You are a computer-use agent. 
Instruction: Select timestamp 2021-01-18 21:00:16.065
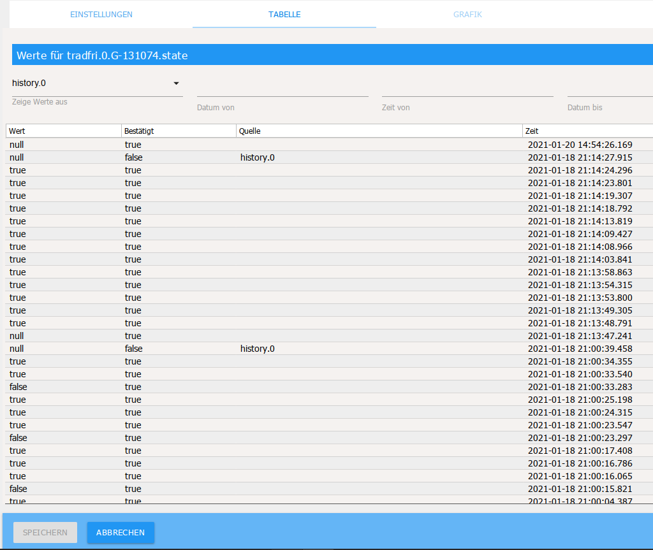pos(580,476)
